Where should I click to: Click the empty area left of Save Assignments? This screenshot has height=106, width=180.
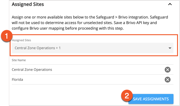tap(67, 99)
